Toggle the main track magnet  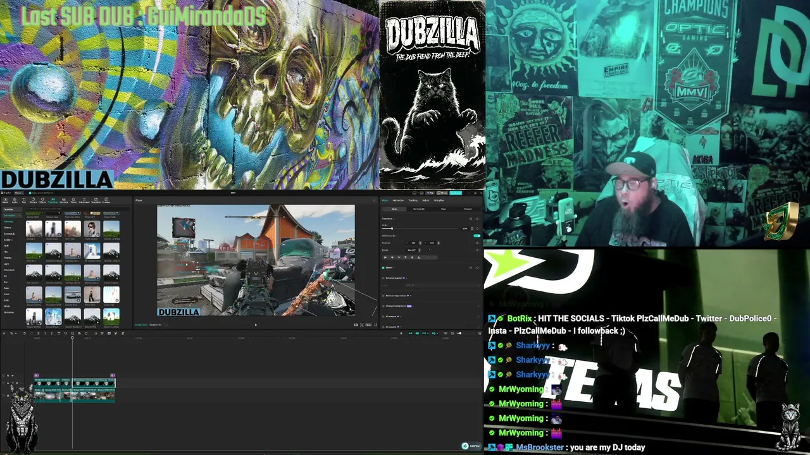(x=409, y=333)
